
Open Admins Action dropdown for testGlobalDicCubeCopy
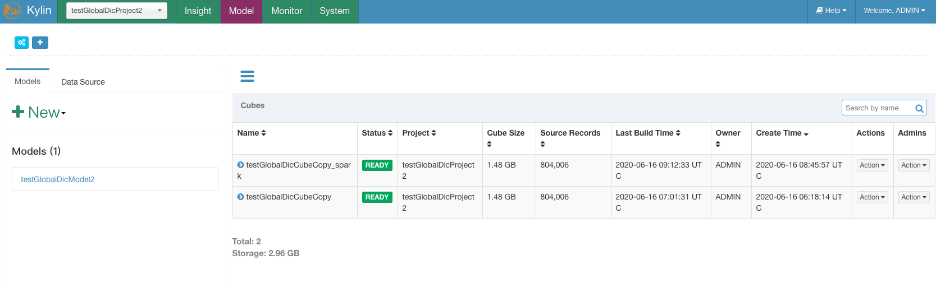(x=914, y=197)
